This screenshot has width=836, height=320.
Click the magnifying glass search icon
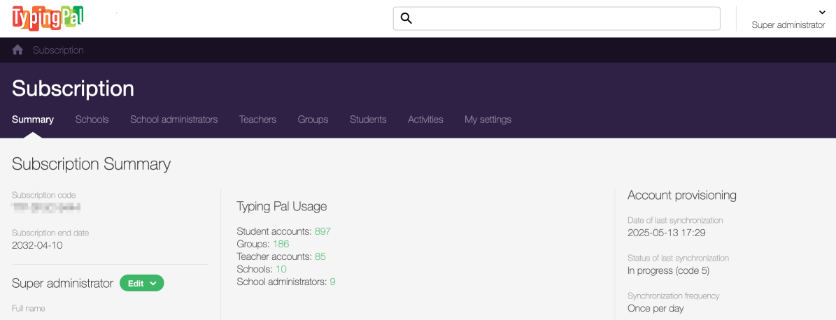coord(406,19)
